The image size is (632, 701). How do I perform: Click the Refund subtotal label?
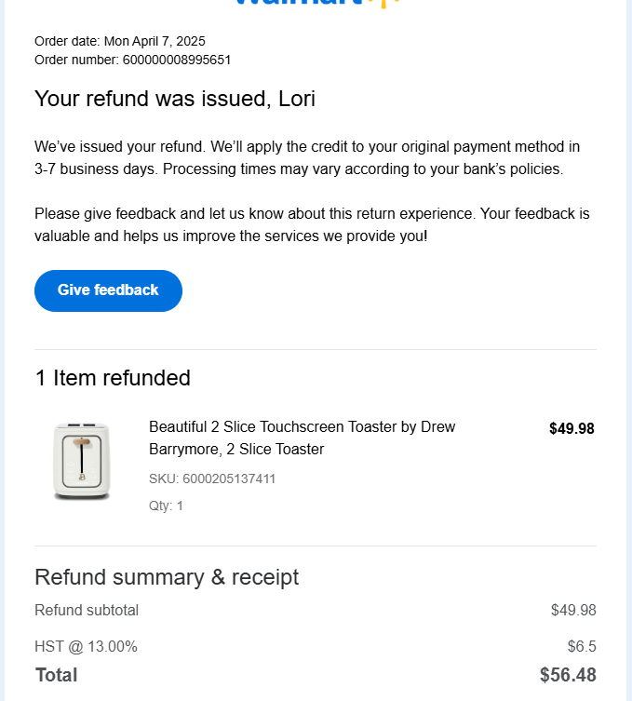point(87,610)
